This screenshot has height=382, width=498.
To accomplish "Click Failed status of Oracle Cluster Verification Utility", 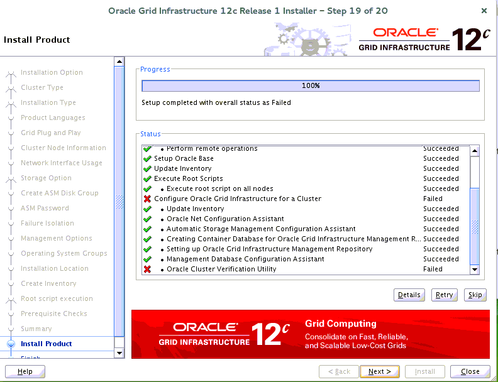I will (x=433, y=269).
